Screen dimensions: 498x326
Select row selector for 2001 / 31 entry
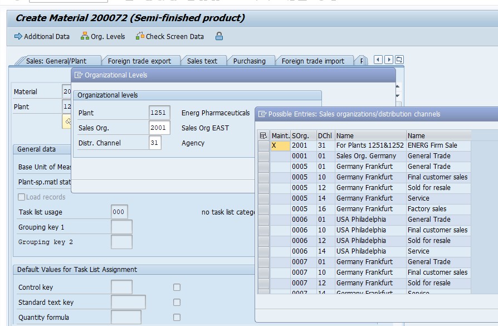coord(263,145)
